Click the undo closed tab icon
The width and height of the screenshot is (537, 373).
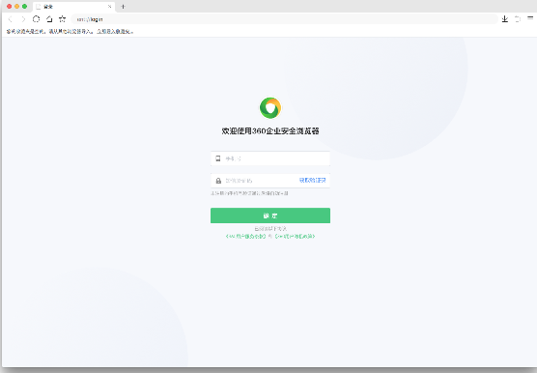(518, 19)
